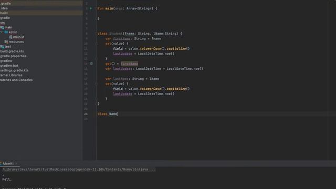Click LocalDateTime.now() on line 12
The width and height of the screenshot is (336, 189).
tap(156, 54)
